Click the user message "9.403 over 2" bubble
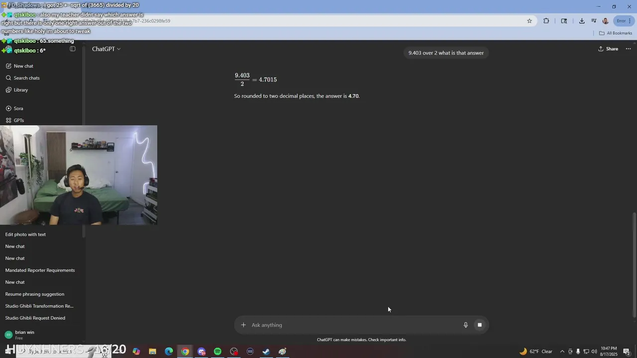637x358 pixels. point(446,53)
